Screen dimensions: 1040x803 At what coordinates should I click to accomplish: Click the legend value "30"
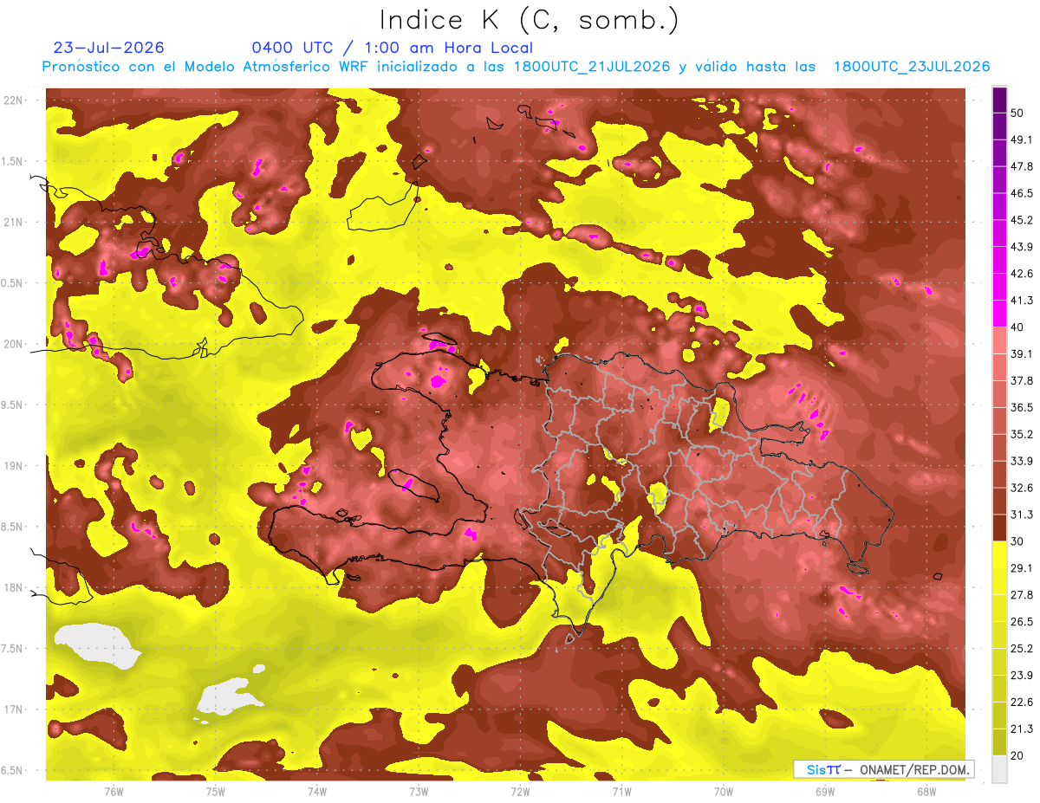pos(1017,541)
